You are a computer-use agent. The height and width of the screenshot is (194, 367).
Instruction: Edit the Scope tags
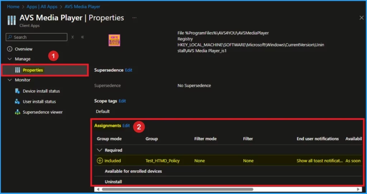[x=122, y=101]
